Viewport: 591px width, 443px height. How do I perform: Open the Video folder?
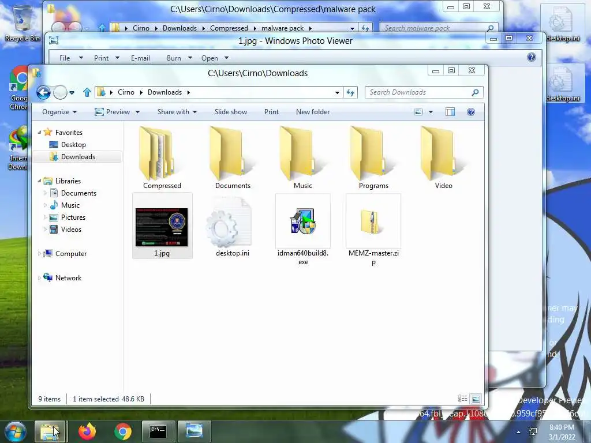tap(444, 158)
